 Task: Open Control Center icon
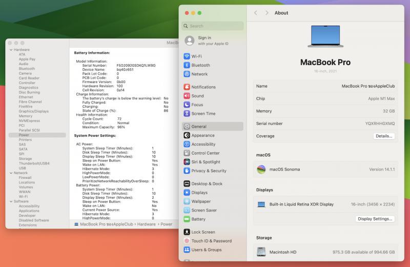[187, 153]
